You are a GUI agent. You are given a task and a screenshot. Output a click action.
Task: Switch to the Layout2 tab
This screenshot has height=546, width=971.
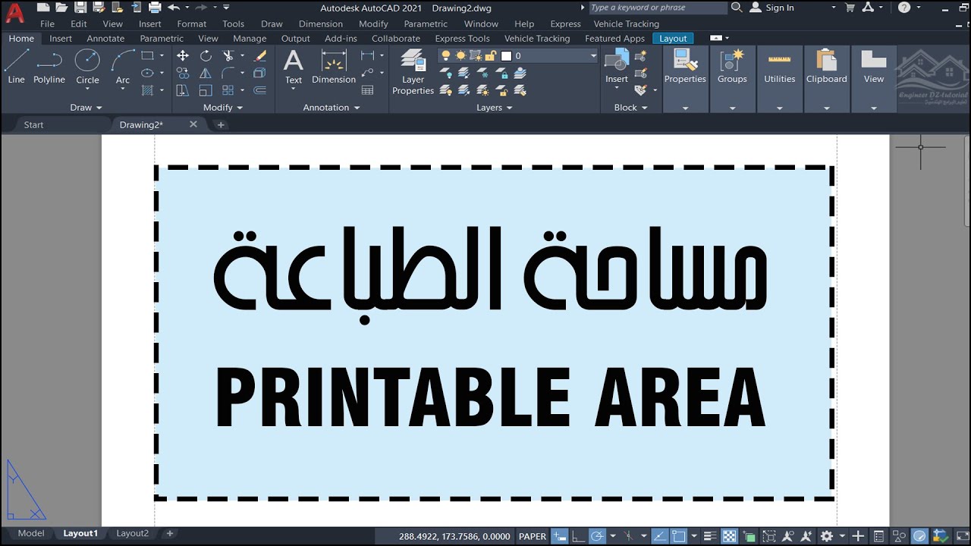(133, 533)
